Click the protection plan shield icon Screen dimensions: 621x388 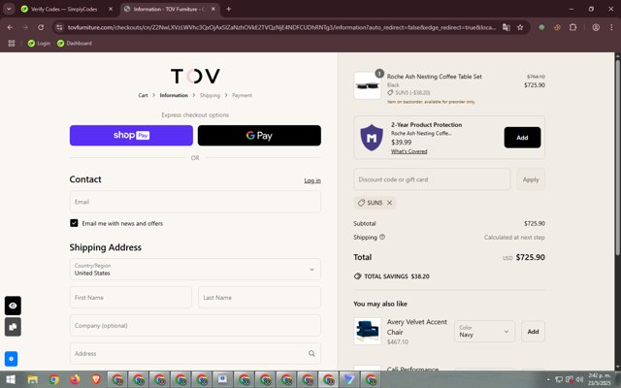372,138
